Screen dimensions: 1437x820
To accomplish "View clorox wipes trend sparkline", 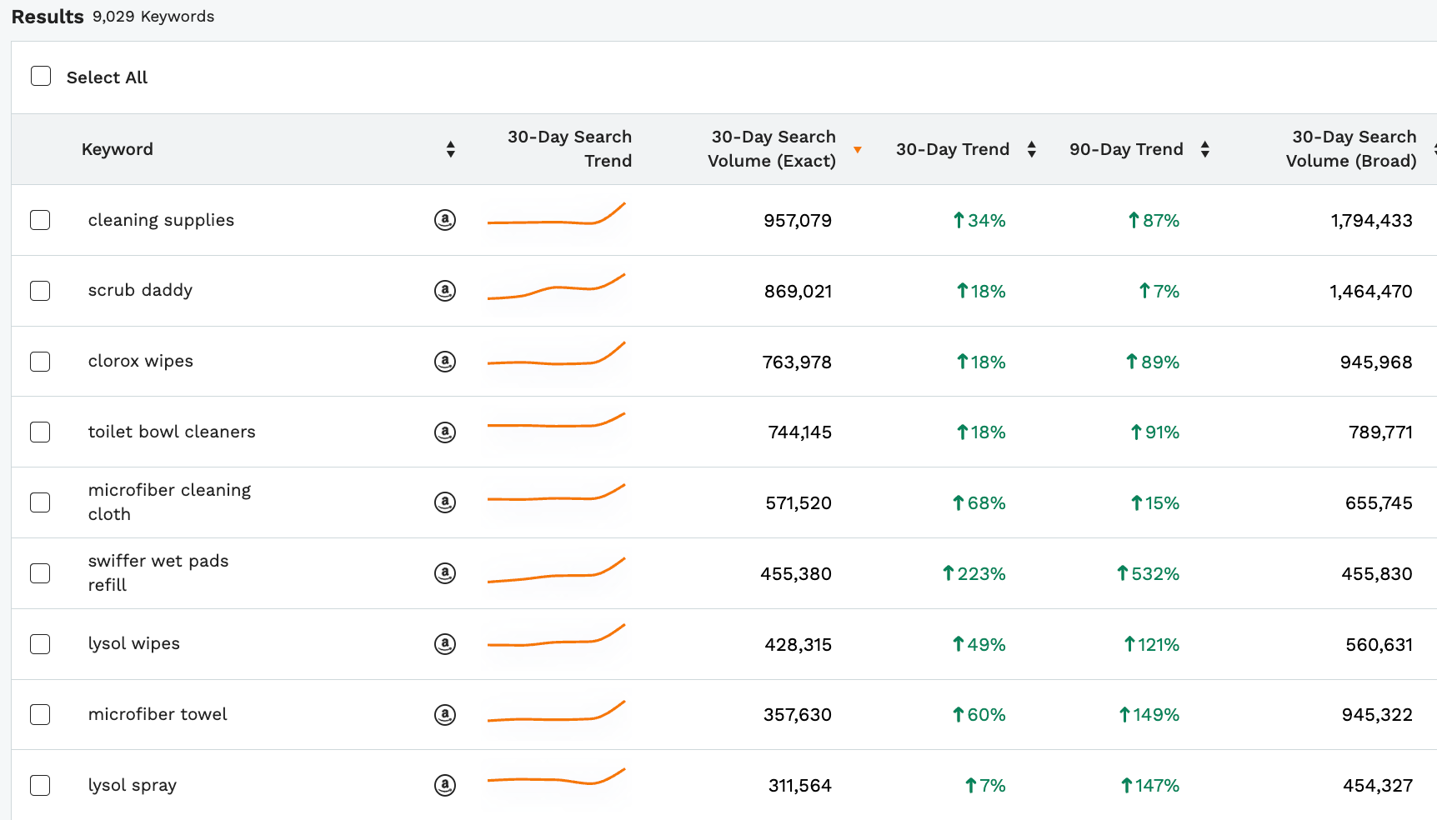I will click(556, 353).
